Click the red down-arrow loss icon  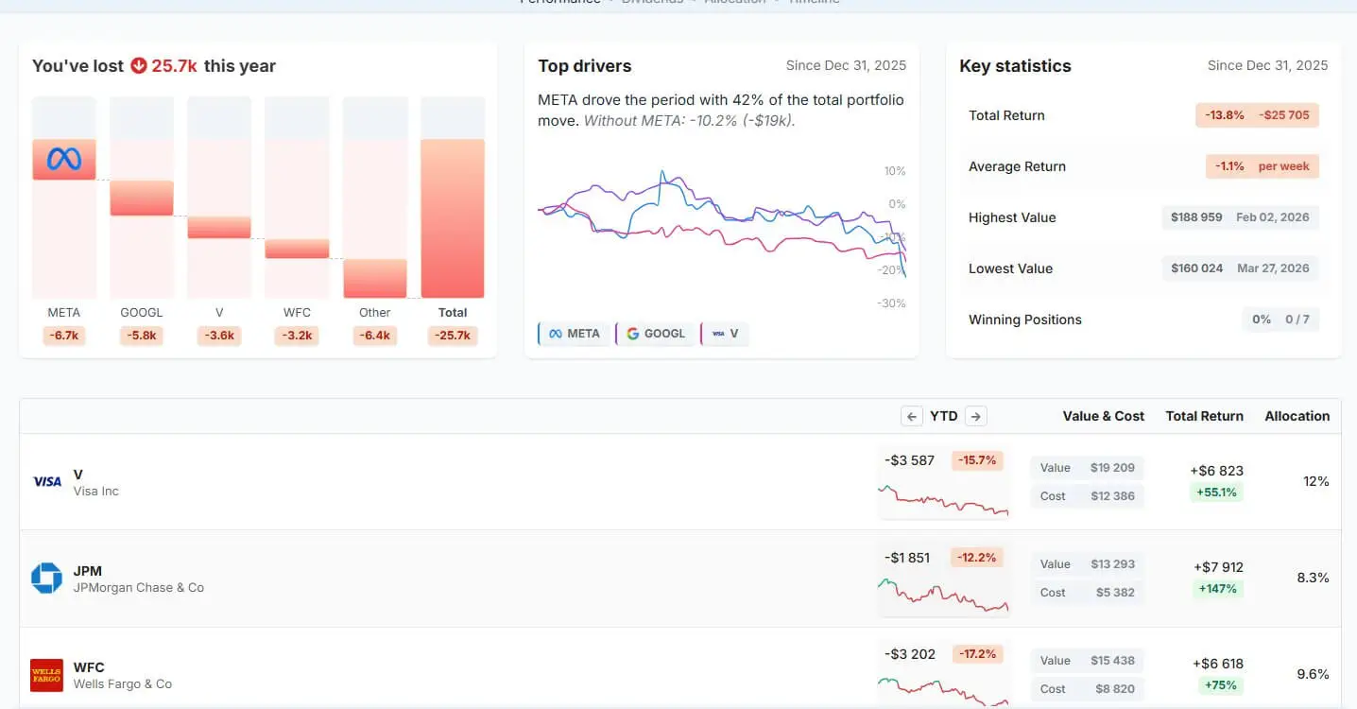click(x=139, y=66)
